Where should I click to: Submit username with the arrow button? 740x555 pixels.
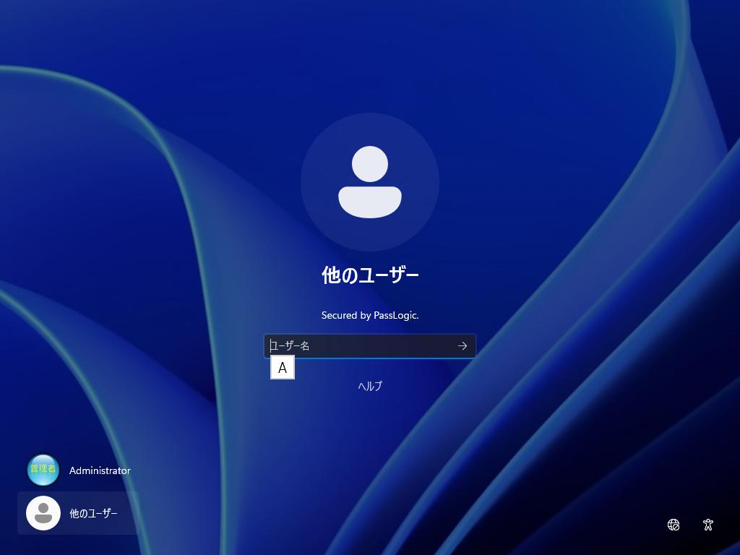[462, 346]
